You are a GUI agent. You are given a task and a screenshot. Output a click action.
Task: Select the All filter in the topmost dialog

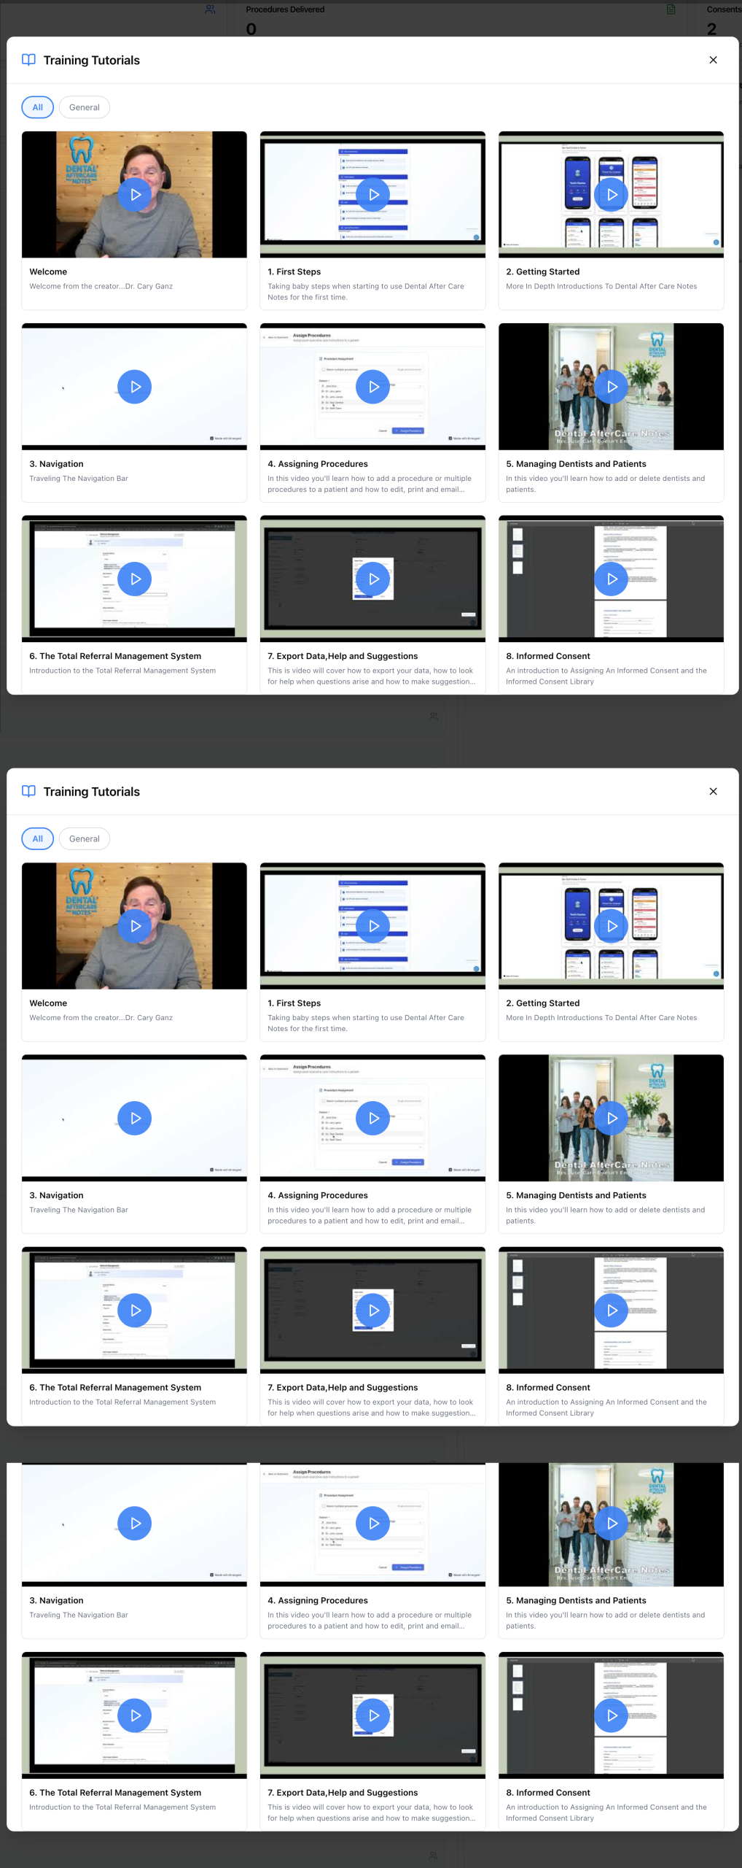click(x=38, y=107)
